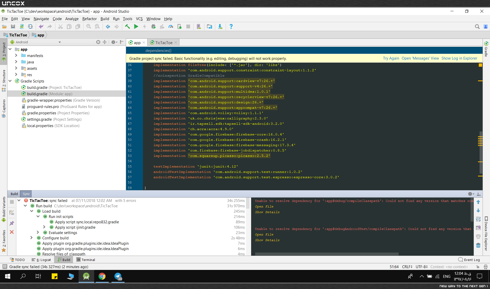The height and width of the screenshot is (289, 490).
Task: Expand the res folder
Action: click(16, 75)
